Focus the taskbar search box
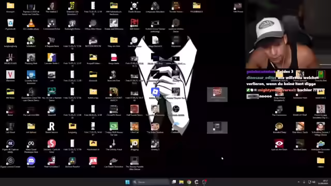The width and height of the screenshot is (331, 186). pyautogui.click(x=151, y=182)
